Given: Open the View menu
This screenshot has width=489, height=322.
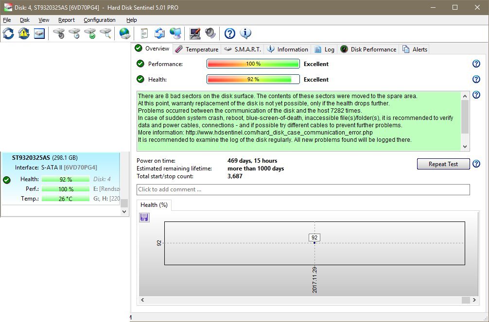Looking at the screenshot, I should (x=44, y=20).
